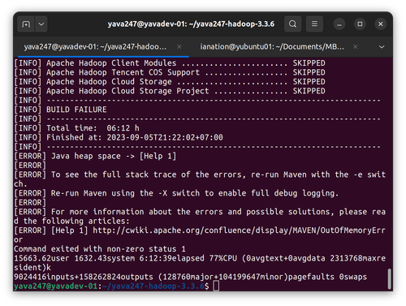Screen dimensions: 406x306
Task: Click the Apache Hadoop Cloud Storage Project line
Action: coord(170,91)
